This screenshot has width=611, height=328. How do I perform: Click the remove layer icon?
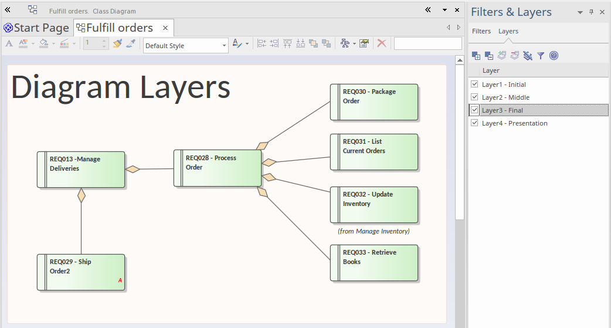click(x=489, y=56)
